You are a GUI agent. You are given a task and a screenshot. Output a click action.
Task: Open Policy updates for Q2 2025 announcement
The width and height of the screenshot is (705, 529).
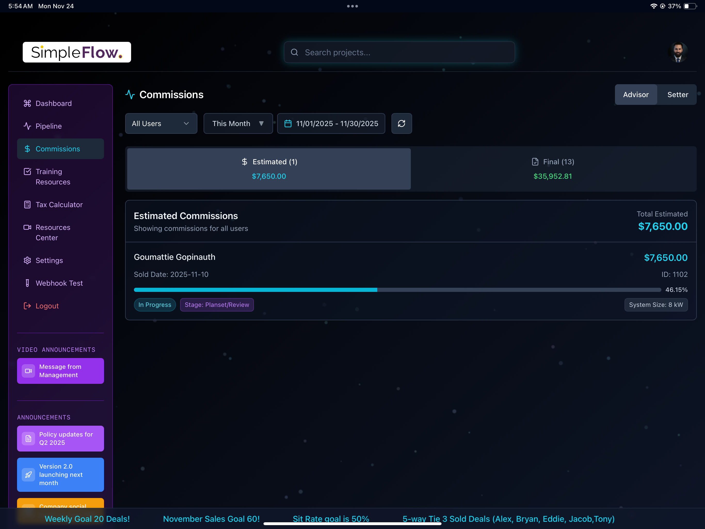pos(61,438)
